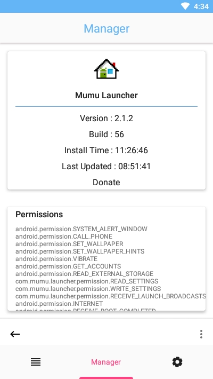Tap the Build : 56 line
This screenshot has width=213, height=379.
coord(106,134)
